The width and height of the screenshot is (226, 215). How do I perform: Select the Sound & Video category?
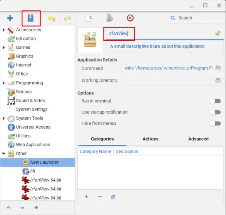[x=30, y=101]
